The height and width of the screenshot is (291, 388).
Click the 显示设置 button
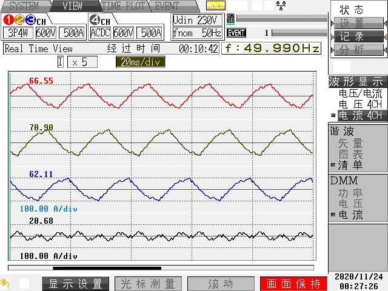click(75, 284)
